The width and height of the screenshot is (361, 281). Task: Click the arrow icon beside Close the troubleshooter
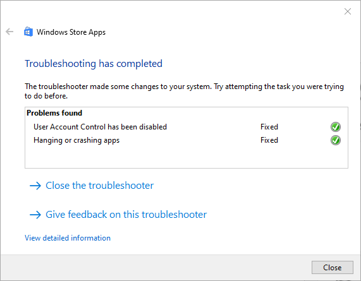pos(35,186)
